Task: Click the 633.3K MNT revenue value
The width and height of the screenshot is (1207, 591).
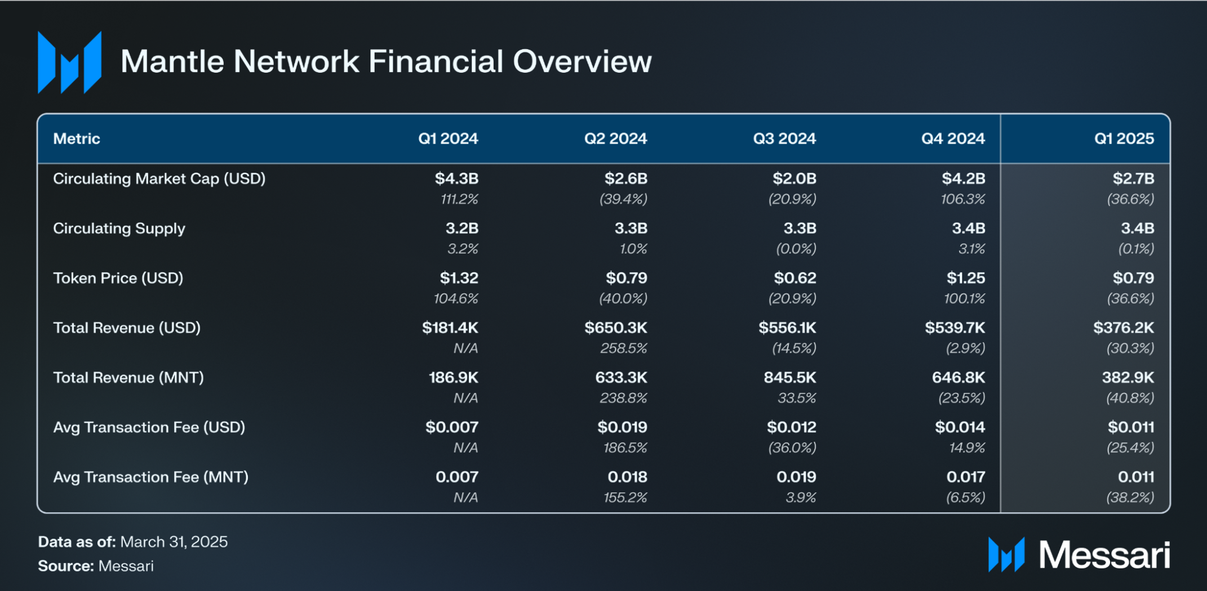Action: click(622, 378)
